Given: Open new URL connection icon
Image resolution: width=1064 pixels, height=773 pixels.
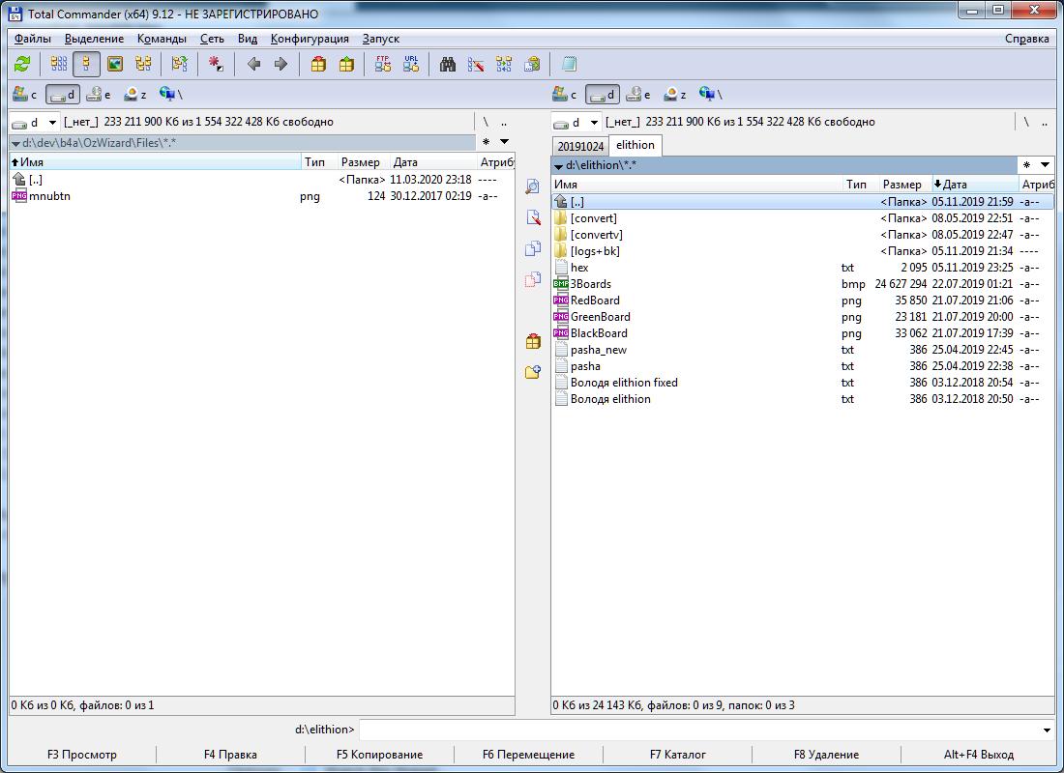Looking at the screenshot, I should 410,65.
